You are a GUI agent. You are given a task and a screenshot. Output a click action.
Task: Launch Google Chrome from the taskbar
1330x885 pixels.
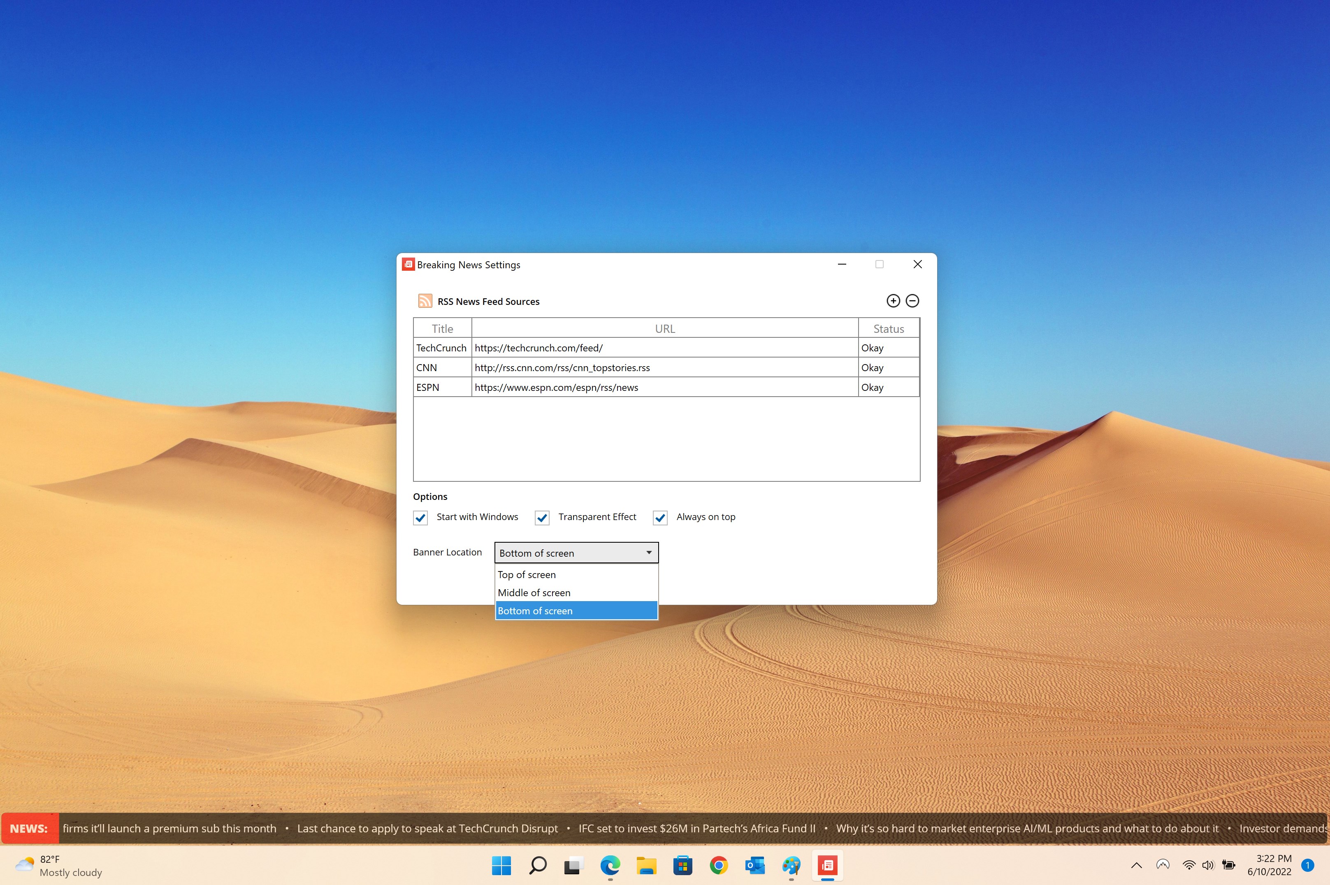coord(718,865)
